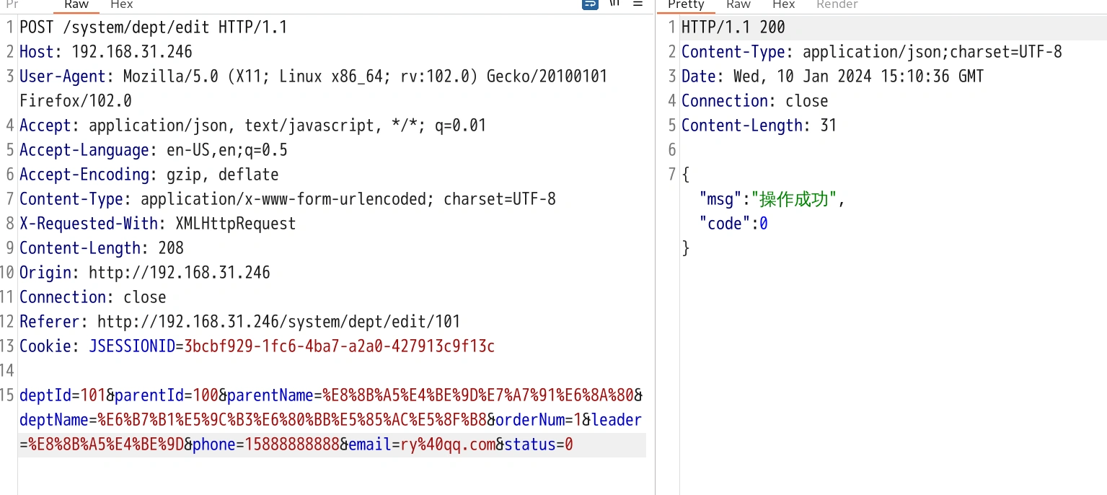Click the POST /system/dept/edit request line
The image size is (1107, 495).
[153, 27]
